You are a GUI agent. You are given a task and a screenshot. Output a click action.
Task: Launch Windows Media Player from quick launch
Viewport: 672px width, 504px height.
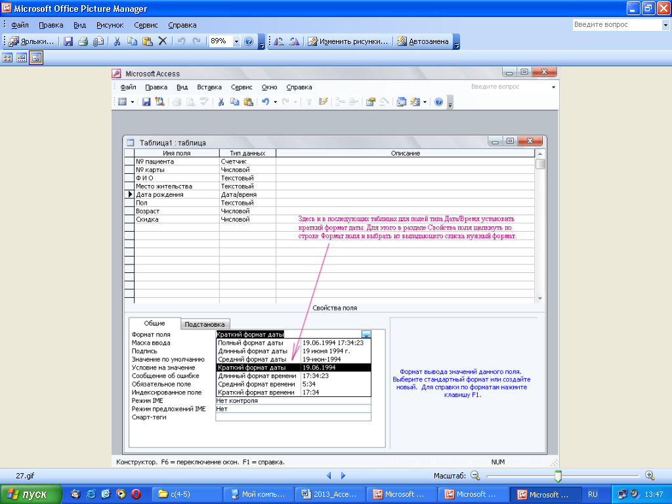[x=121, y=494]
